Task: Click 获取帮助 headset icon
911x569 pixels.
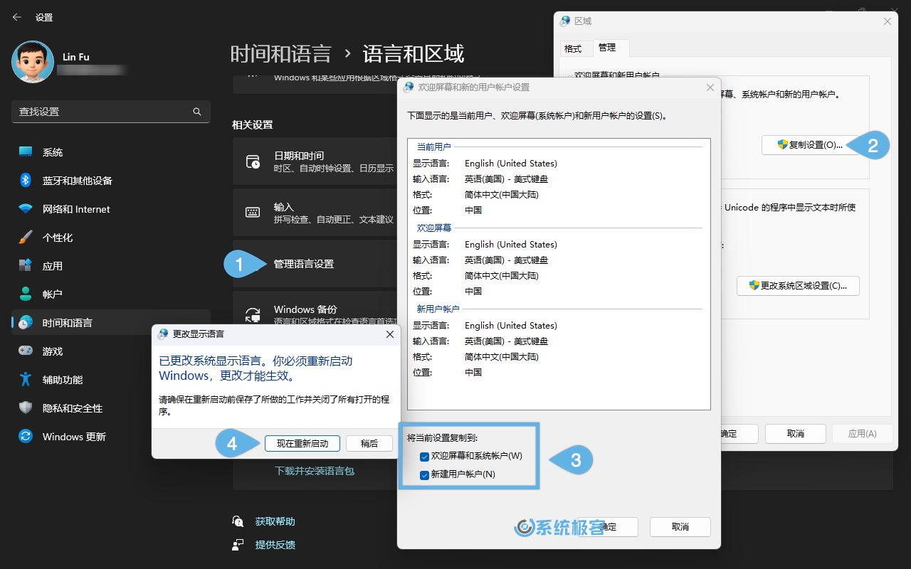Action: click(238, 521)
